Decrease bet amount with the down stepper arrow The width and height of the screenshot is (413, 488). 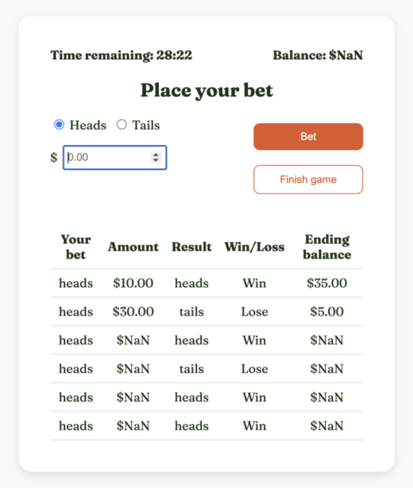click(156, 160)
